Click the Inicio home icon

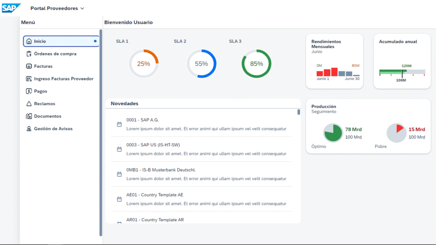[29, 41]
